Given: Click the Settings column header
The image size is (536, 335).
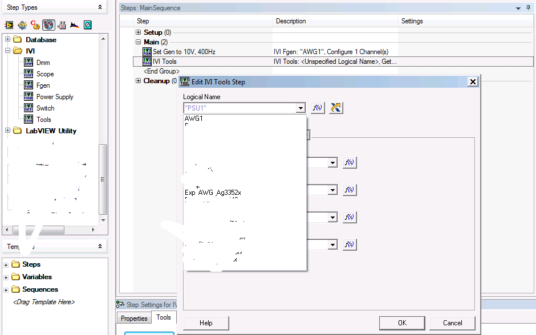Looking at the screenshot, I should click(466, 21).
